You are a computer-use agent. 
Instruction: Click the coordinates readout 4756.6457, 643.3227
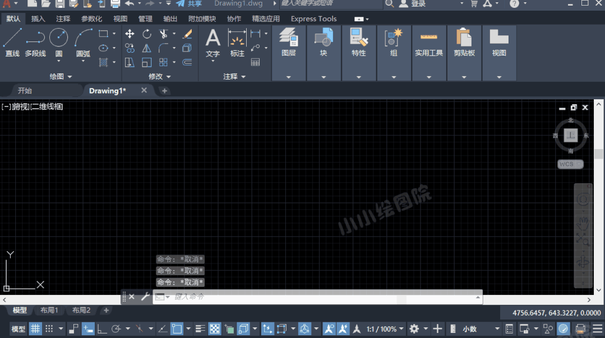pos(556,313)
